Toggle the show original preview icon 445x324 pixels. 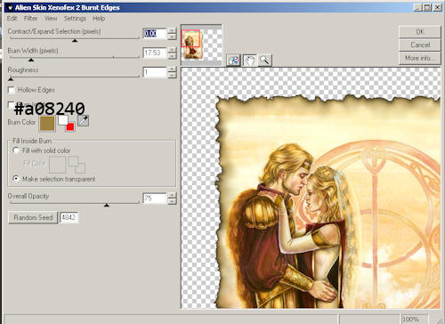233,61
